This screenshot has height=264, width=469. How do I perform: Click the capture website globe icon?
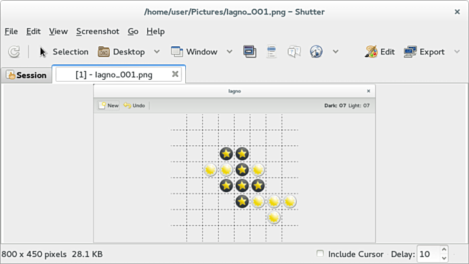tap(316, 52)
